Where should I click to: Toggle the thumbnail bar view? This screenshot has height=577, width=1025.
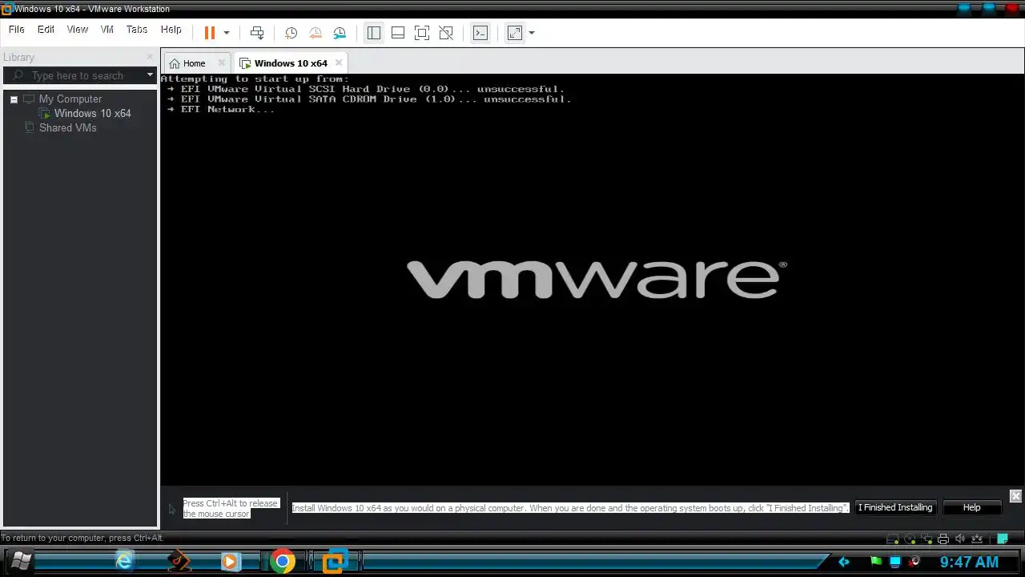(398, 33)
